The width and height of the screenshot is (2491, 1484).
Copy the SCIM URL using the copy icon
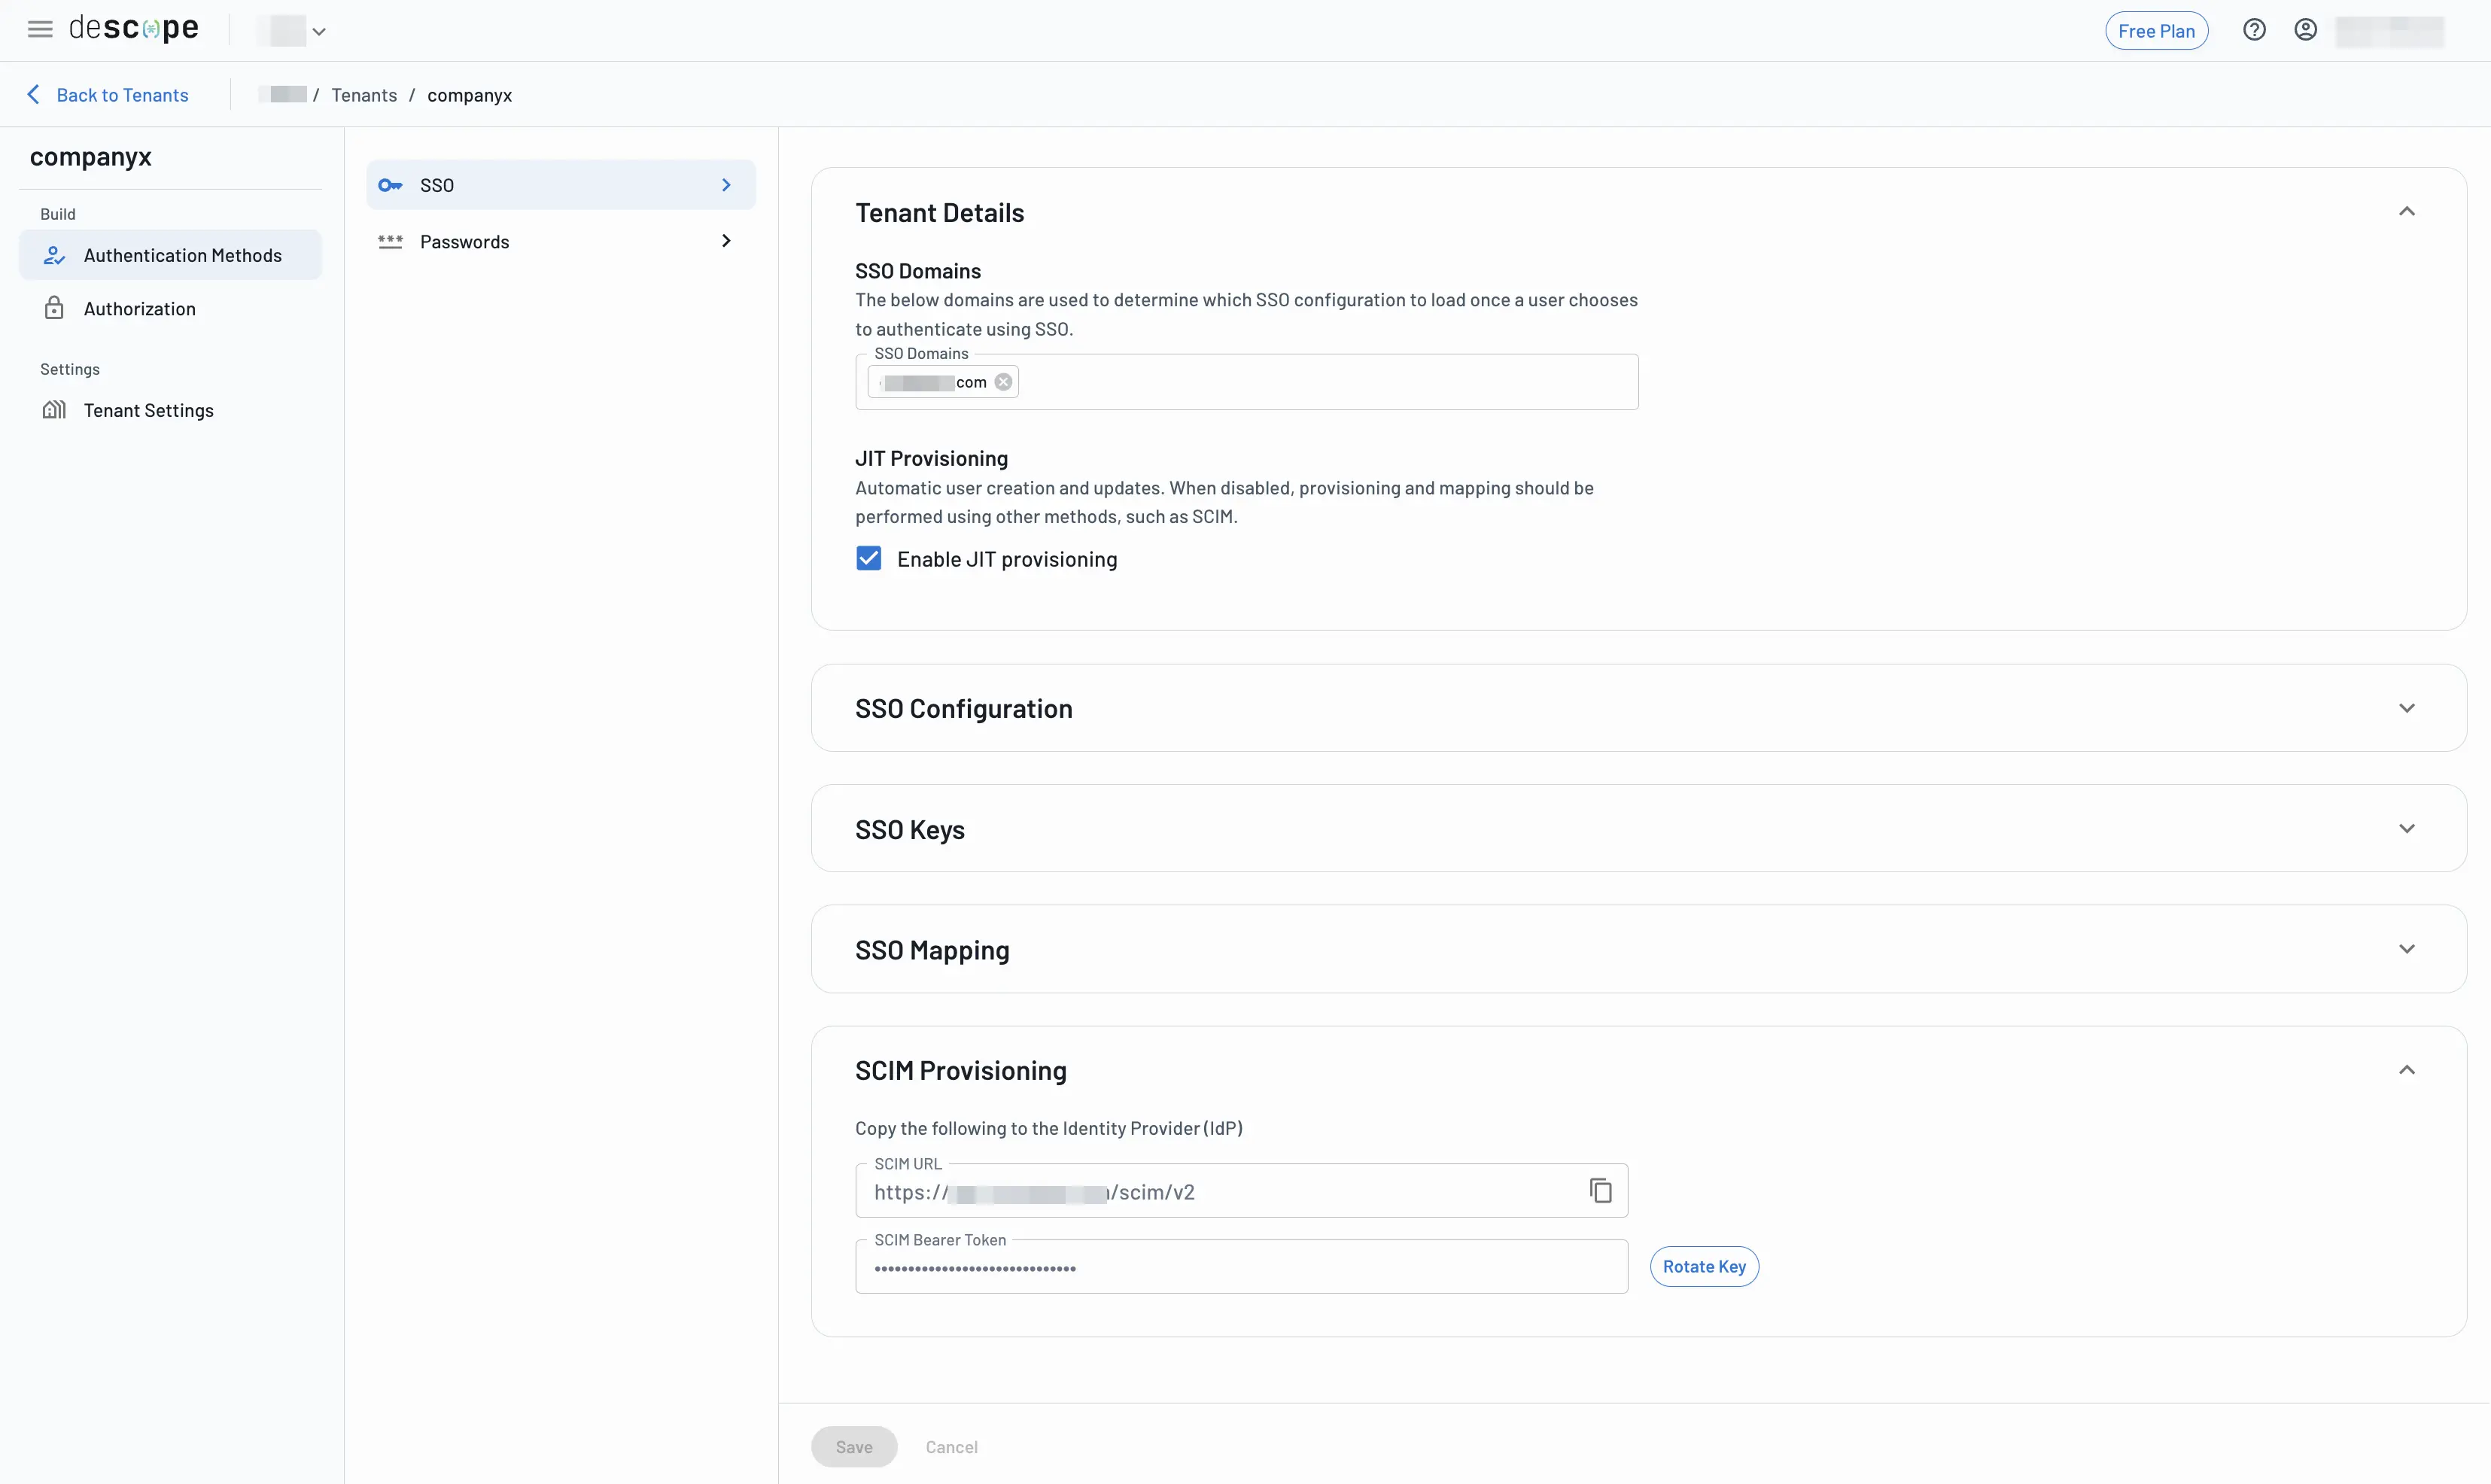pyautogui.click(x=1600, y=1190)
